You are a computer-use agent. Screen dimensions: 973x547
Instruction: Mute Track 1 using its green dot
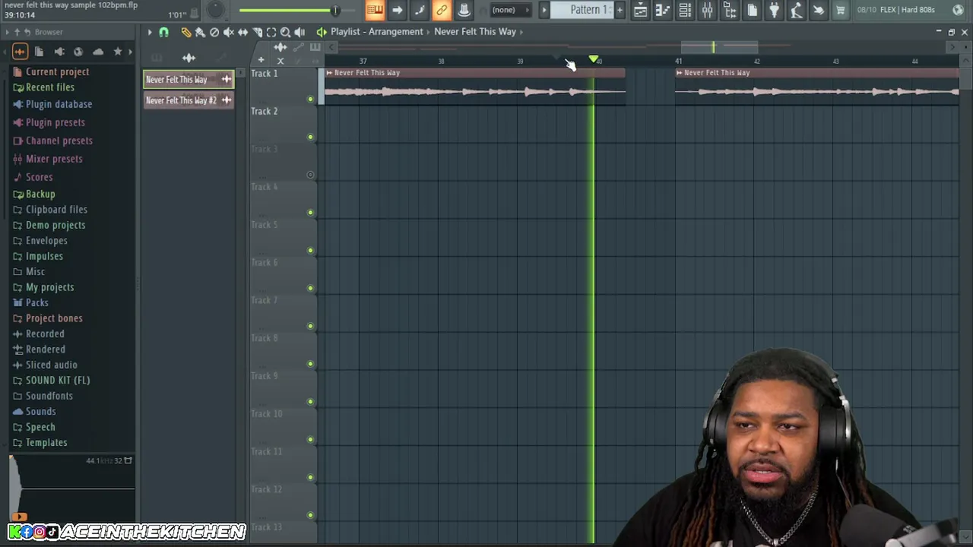click(310, 99)
